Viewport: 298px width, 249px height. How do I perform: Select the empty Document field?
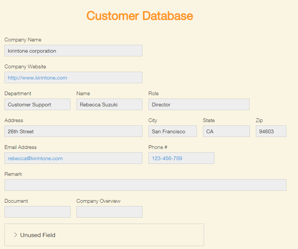coord(37,212)
